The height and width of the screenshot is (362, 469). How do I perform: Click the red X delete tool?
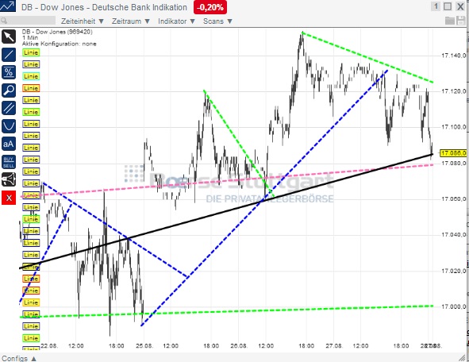[9, 198]
